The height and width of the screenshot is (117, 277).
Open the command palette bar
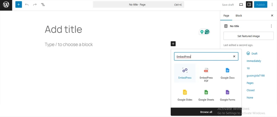[x=138, y=5]
